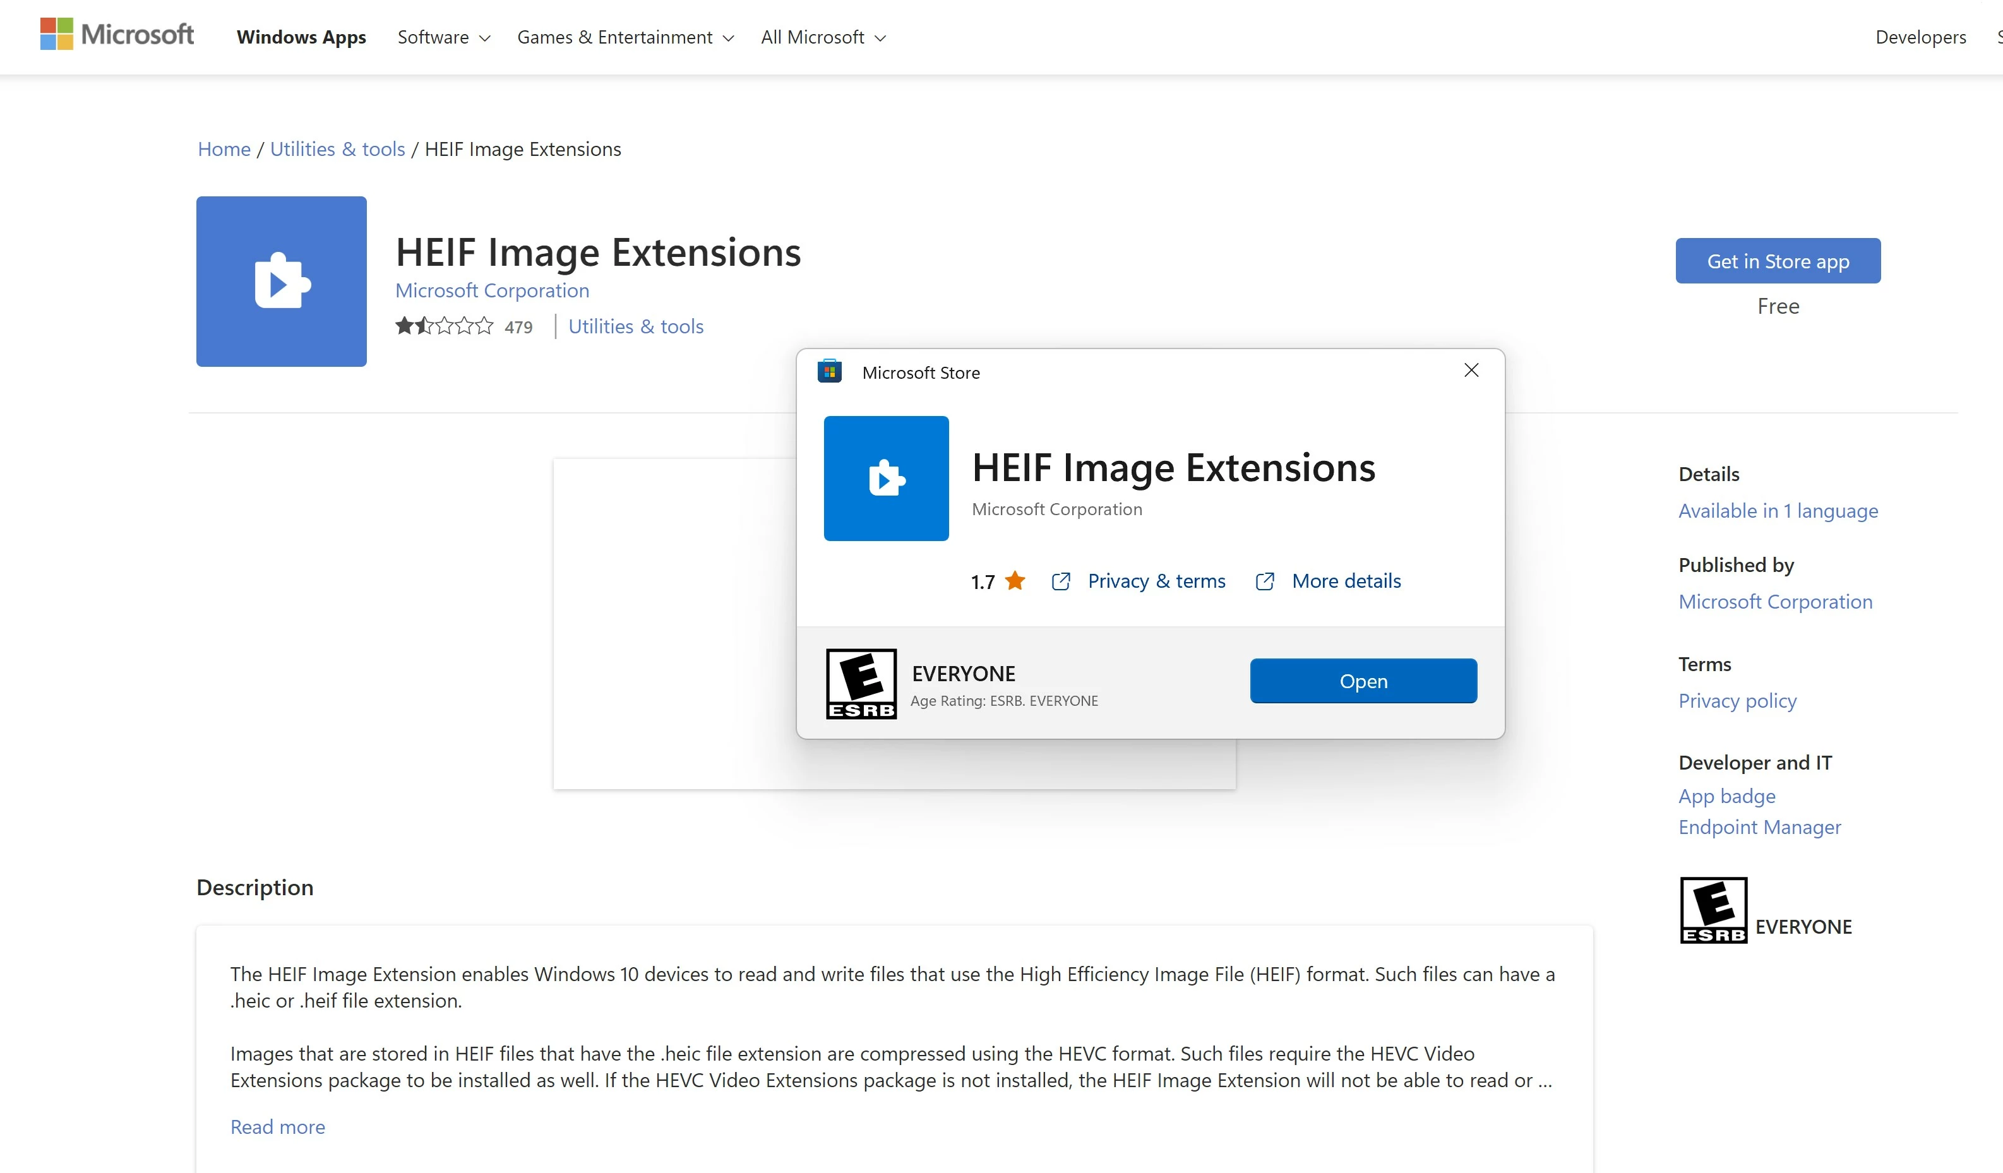Click the Microsoft Store bag icon
Screen dimensions: 2003x1173
tap(829, 371)
